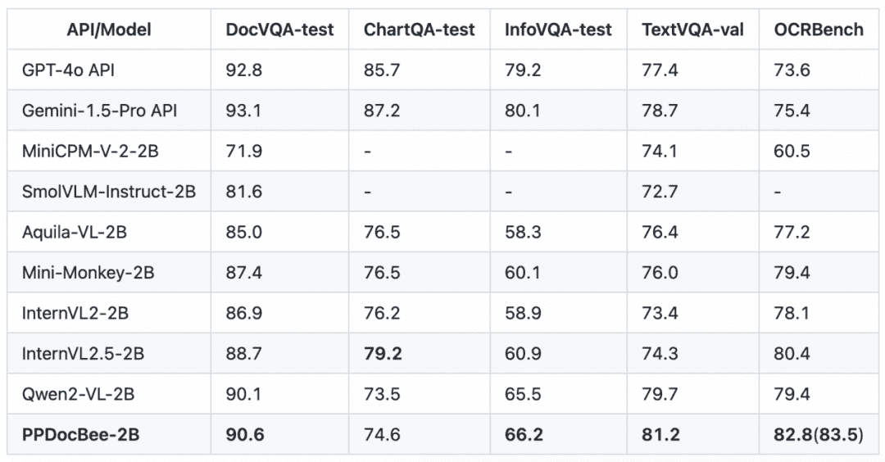Click the InternVL2.5-2B model name

click(x=83, y=354)
